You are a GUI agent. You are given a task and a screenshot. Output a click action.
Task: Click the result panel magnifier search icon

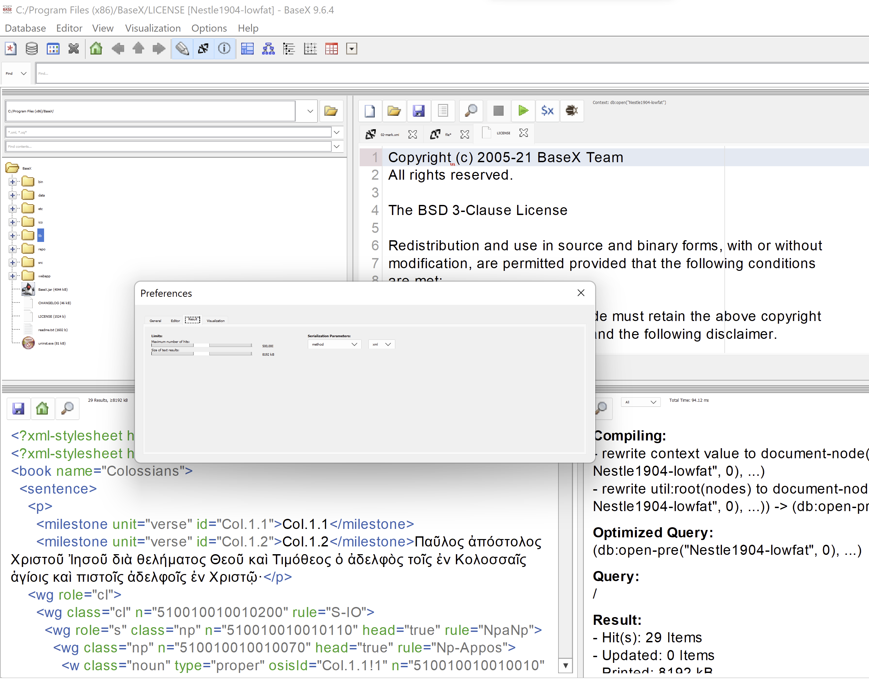(x=67, y=409)
